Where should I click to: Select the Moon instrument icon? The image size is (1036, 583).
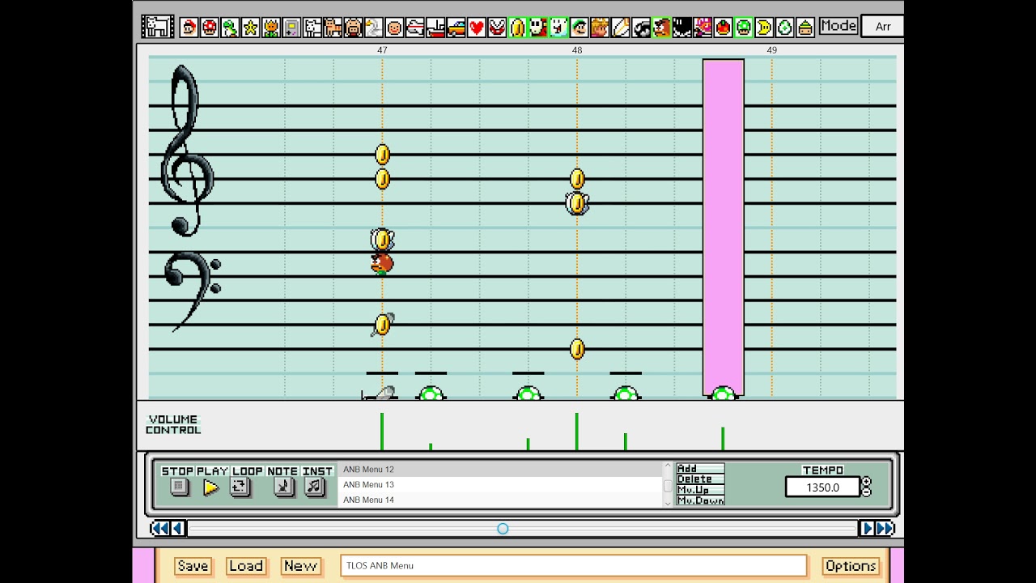(764, 27)
